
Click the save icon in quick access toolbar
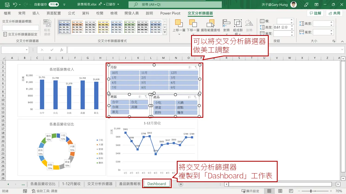click(7, 5)
